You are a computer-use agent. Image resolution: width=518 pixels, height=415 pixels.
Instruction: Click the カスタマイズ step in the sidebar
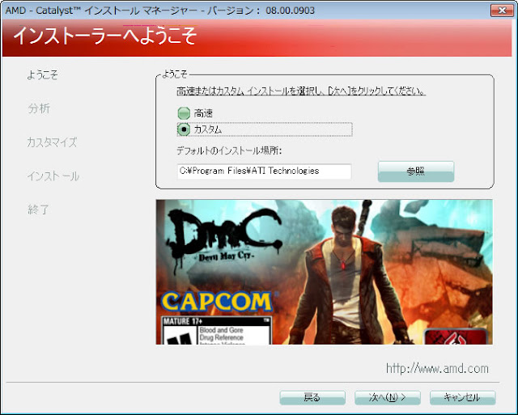pyautogui.click(x=52, y=142)
